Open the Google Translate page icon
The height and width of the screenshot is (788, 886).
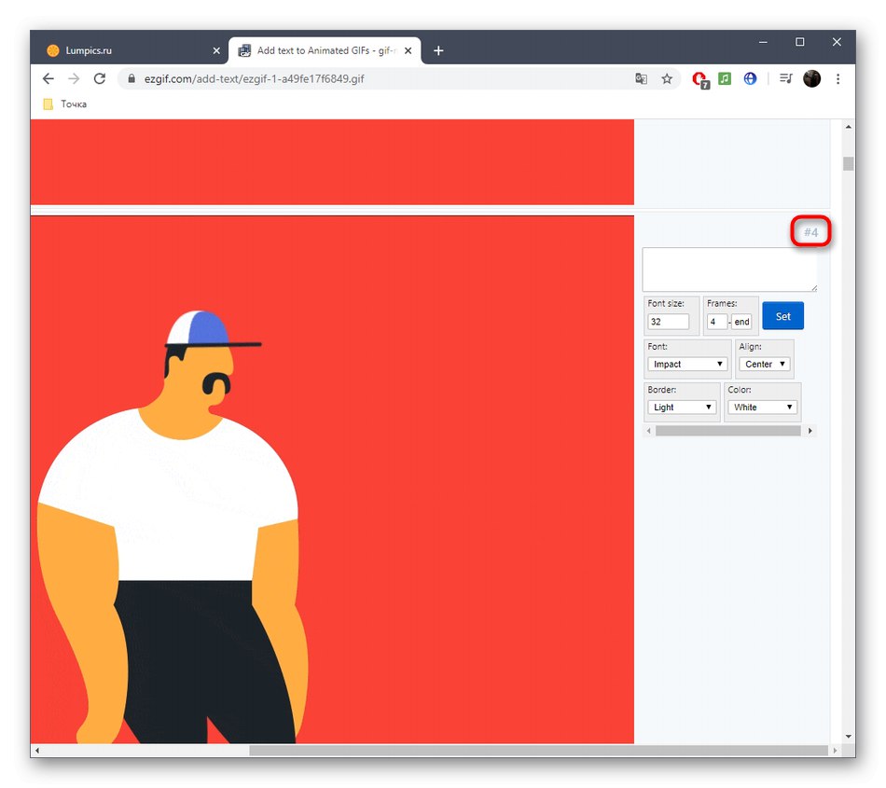coord(641,78)
